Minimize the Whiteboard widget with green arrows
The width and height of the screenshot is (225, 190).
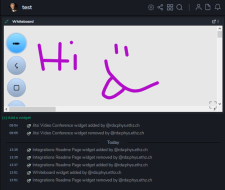click(6, 21)
